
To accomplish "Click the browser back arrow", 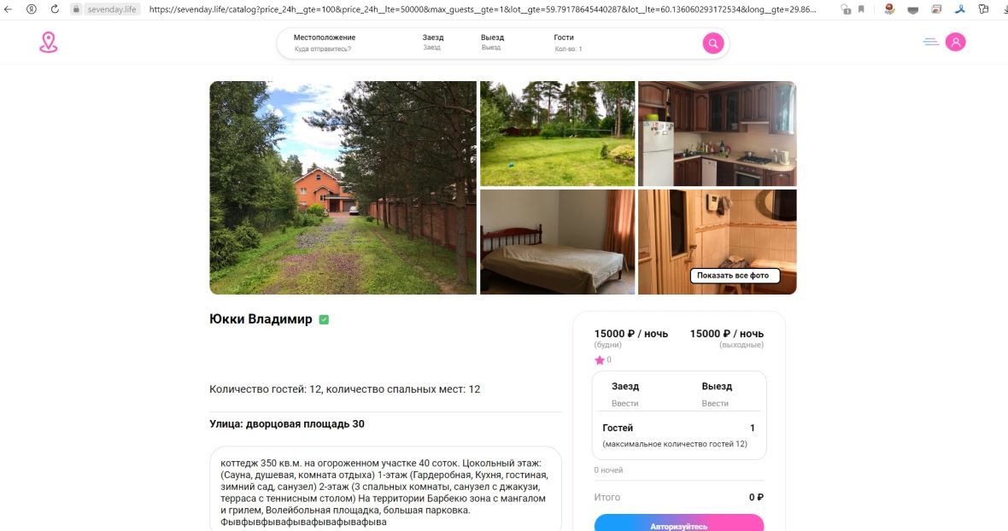I will (x=8, y=9).
